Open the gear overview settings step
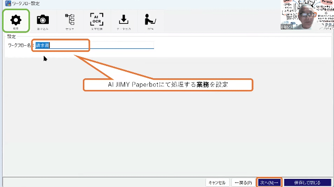This screenshot has width=334, height=187. (16, 21)
